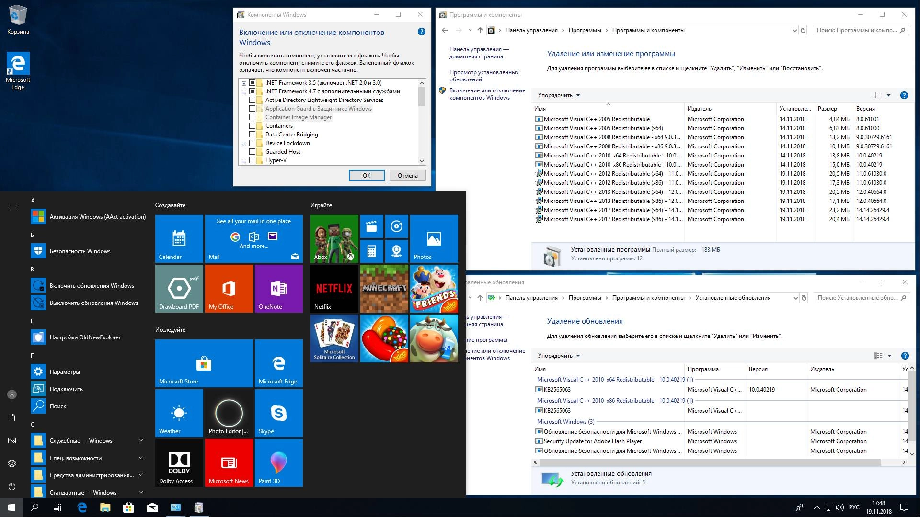Launch the Xbox tile
The width and height of the screenshot is (920, 517).
[334, 238]
